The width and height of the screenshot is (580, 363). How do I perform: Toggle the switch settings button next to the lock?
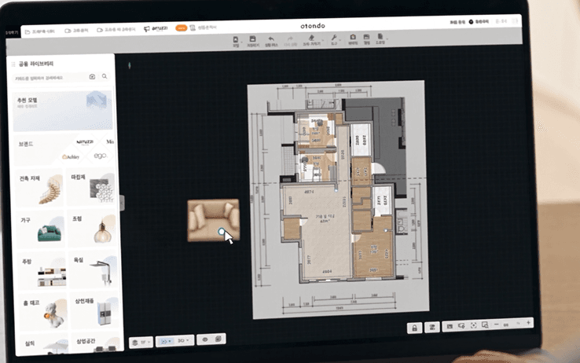tap(431, 327)
